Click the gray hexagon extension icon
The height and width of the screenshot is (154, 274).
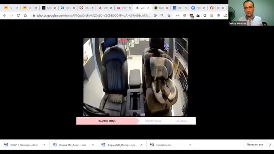(x=219, y=15)
